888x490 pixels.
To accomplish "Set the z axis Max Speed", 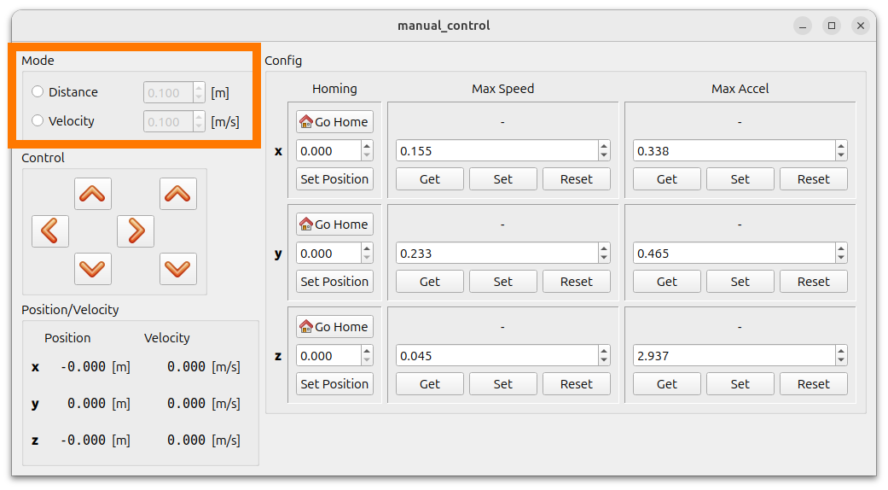I will pyautogui.click(x=503, y=384).
